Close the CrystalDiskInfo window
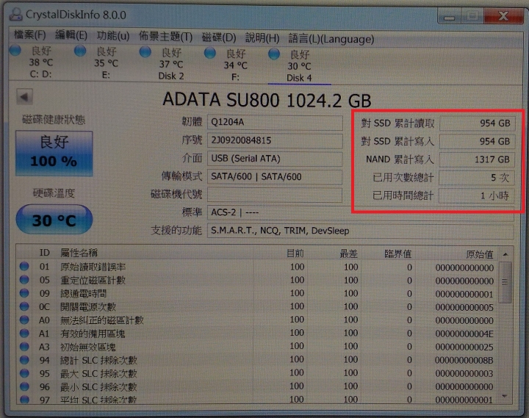This screenshot has width=529, height=418. pyautogui.click(x=503, y=15)
